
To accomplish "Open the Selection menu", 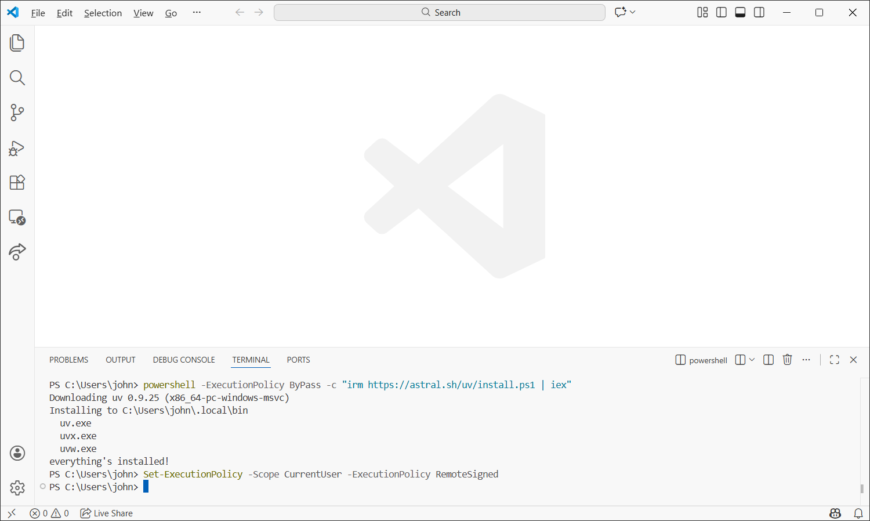I will (x=103, y=13).
